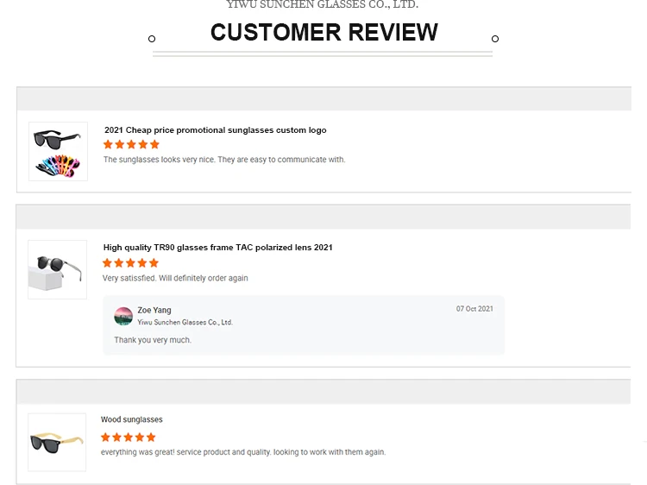Click the small circle right of heading
Viewport: 647px width, 485px height.
[495, 39]
